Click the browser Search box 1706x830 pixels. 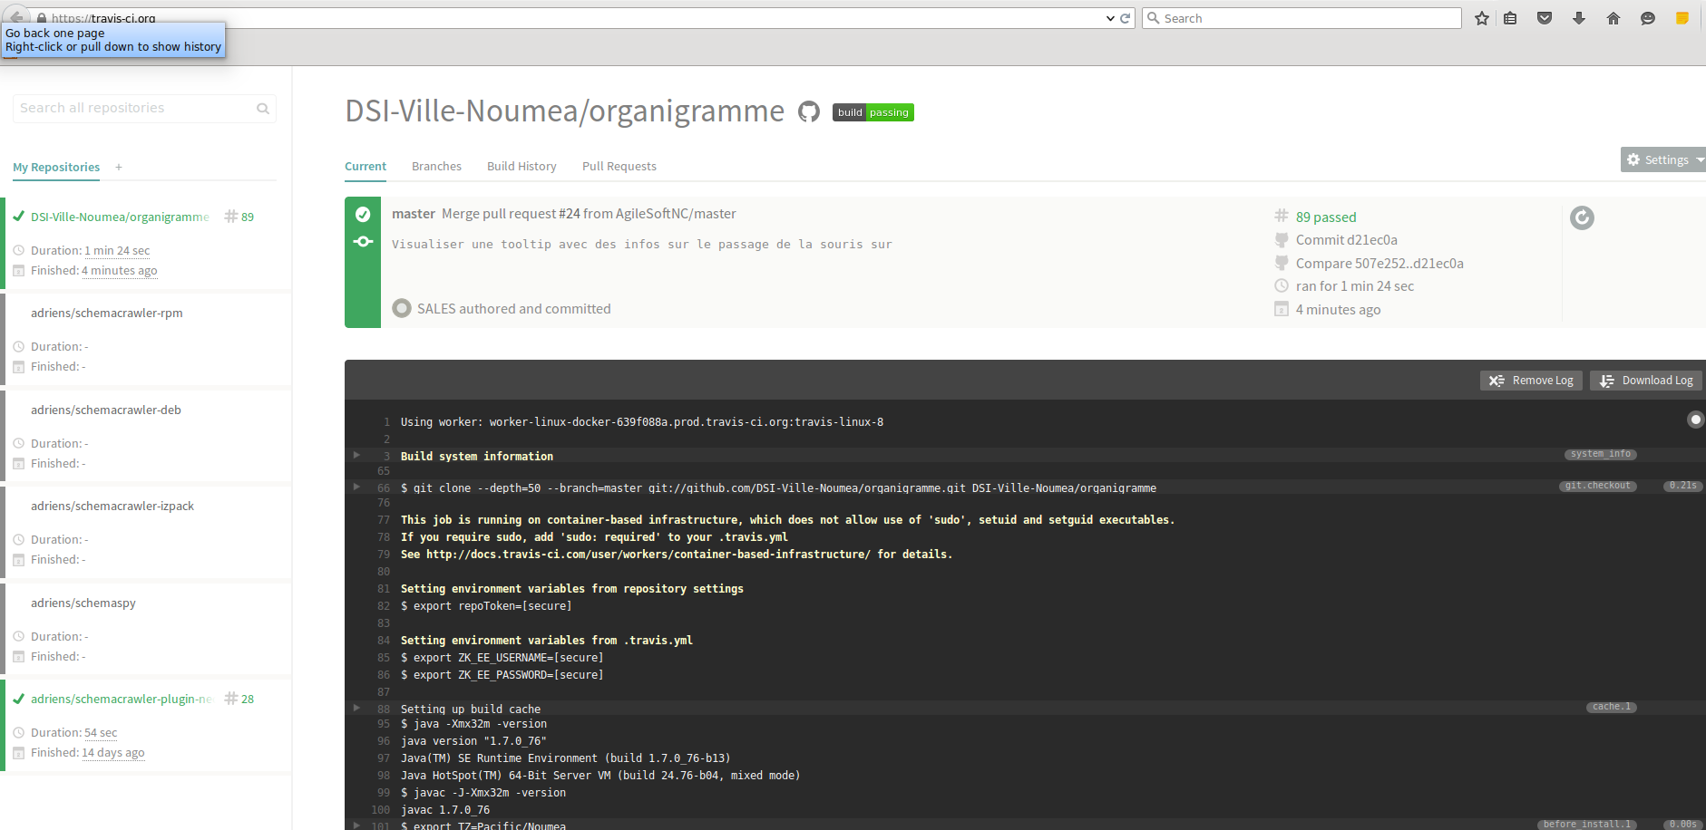1301,18
